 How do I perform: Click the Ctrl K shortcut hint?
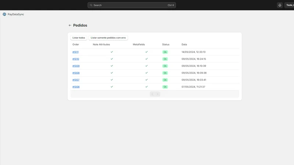(171, 5)
